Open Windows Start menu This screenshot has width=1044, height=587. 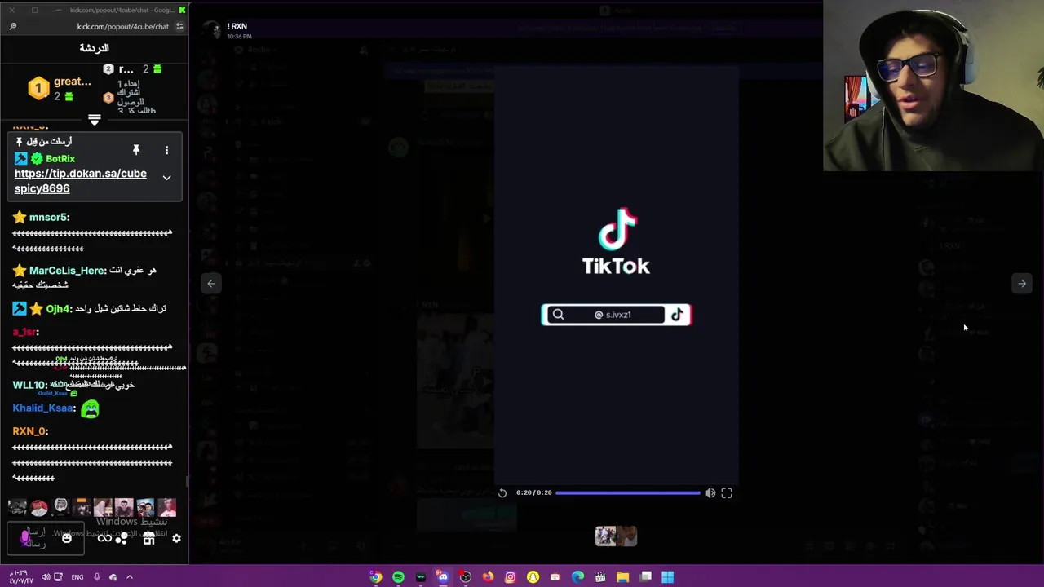click(667, 577)
